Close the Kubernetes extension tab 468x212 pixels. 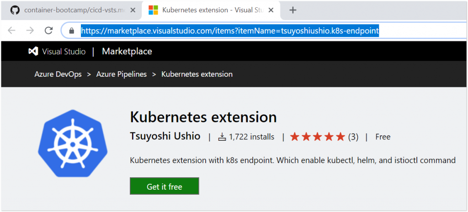271,10
